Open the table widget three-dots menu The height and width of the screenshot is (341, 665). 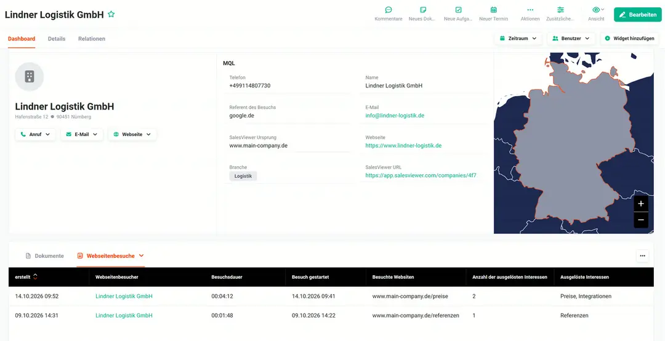[642, 256]
